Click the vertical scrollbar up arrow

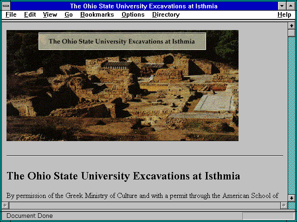(291, 26)
